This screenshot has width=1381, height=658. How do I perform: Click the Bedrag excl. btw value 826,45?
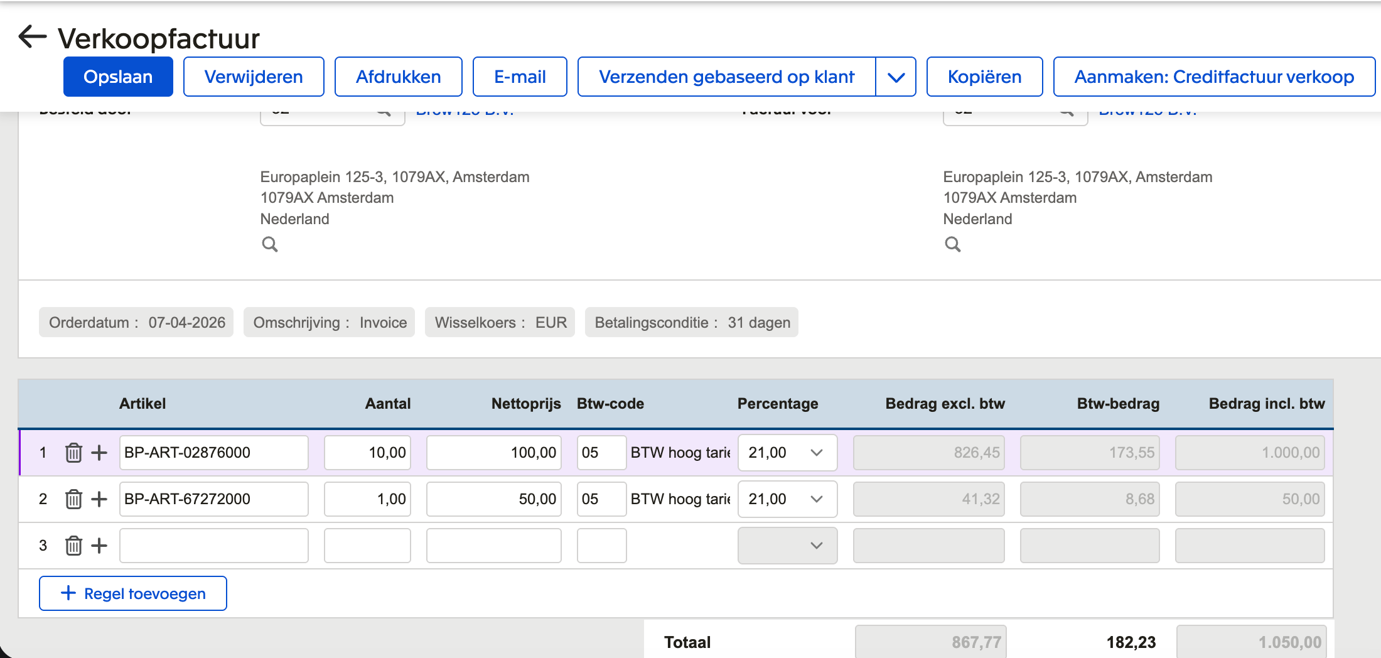[x=928, y=452]
